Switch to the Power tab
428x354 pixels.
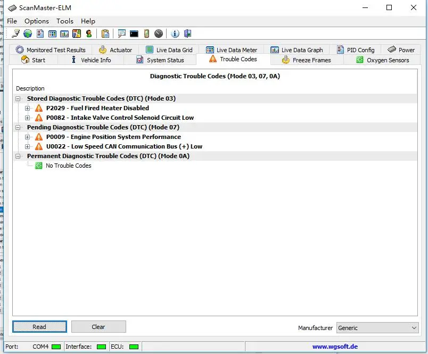[x=401, y=50]
